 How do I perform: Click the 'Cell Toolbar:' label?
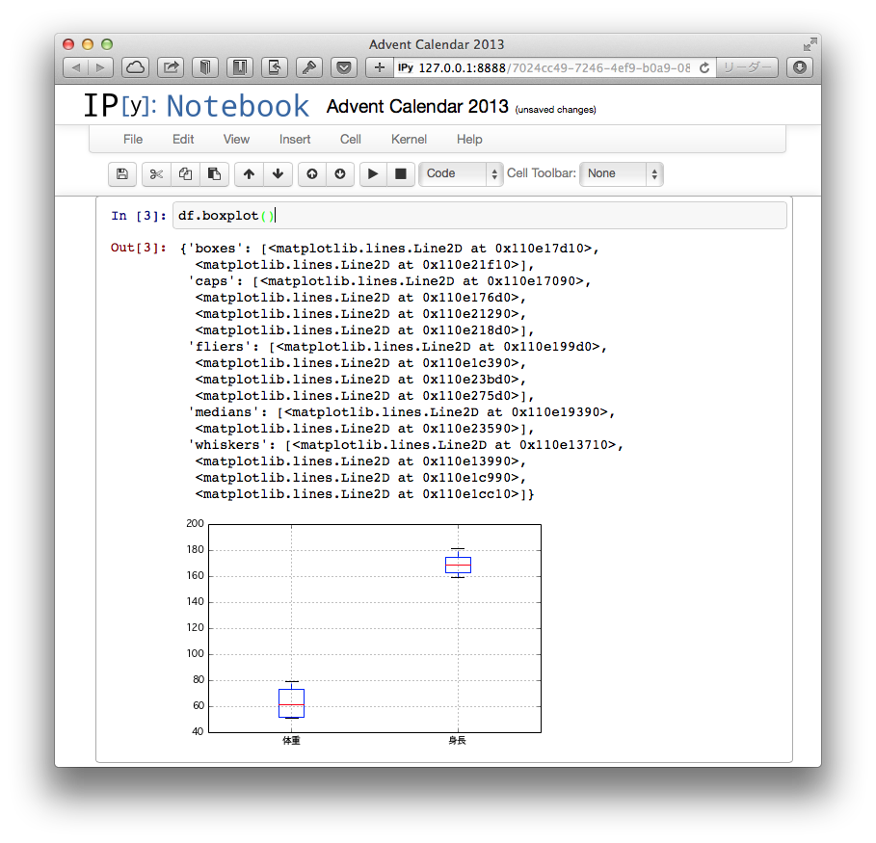pos(542,173)
